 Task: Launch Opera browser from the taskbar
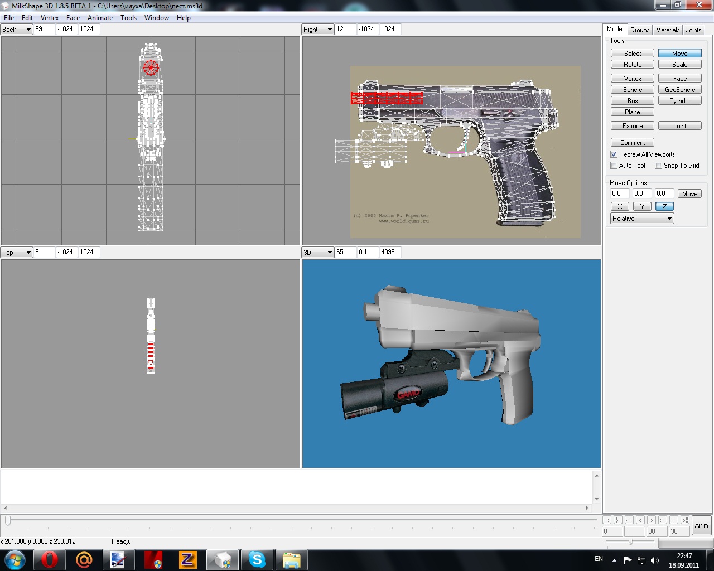pos(49,559)
